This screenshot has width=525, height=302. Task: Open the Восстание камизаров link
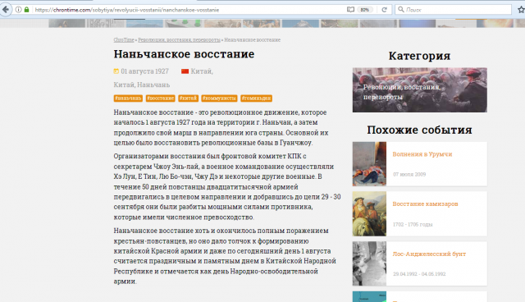(x=425, y=204)
